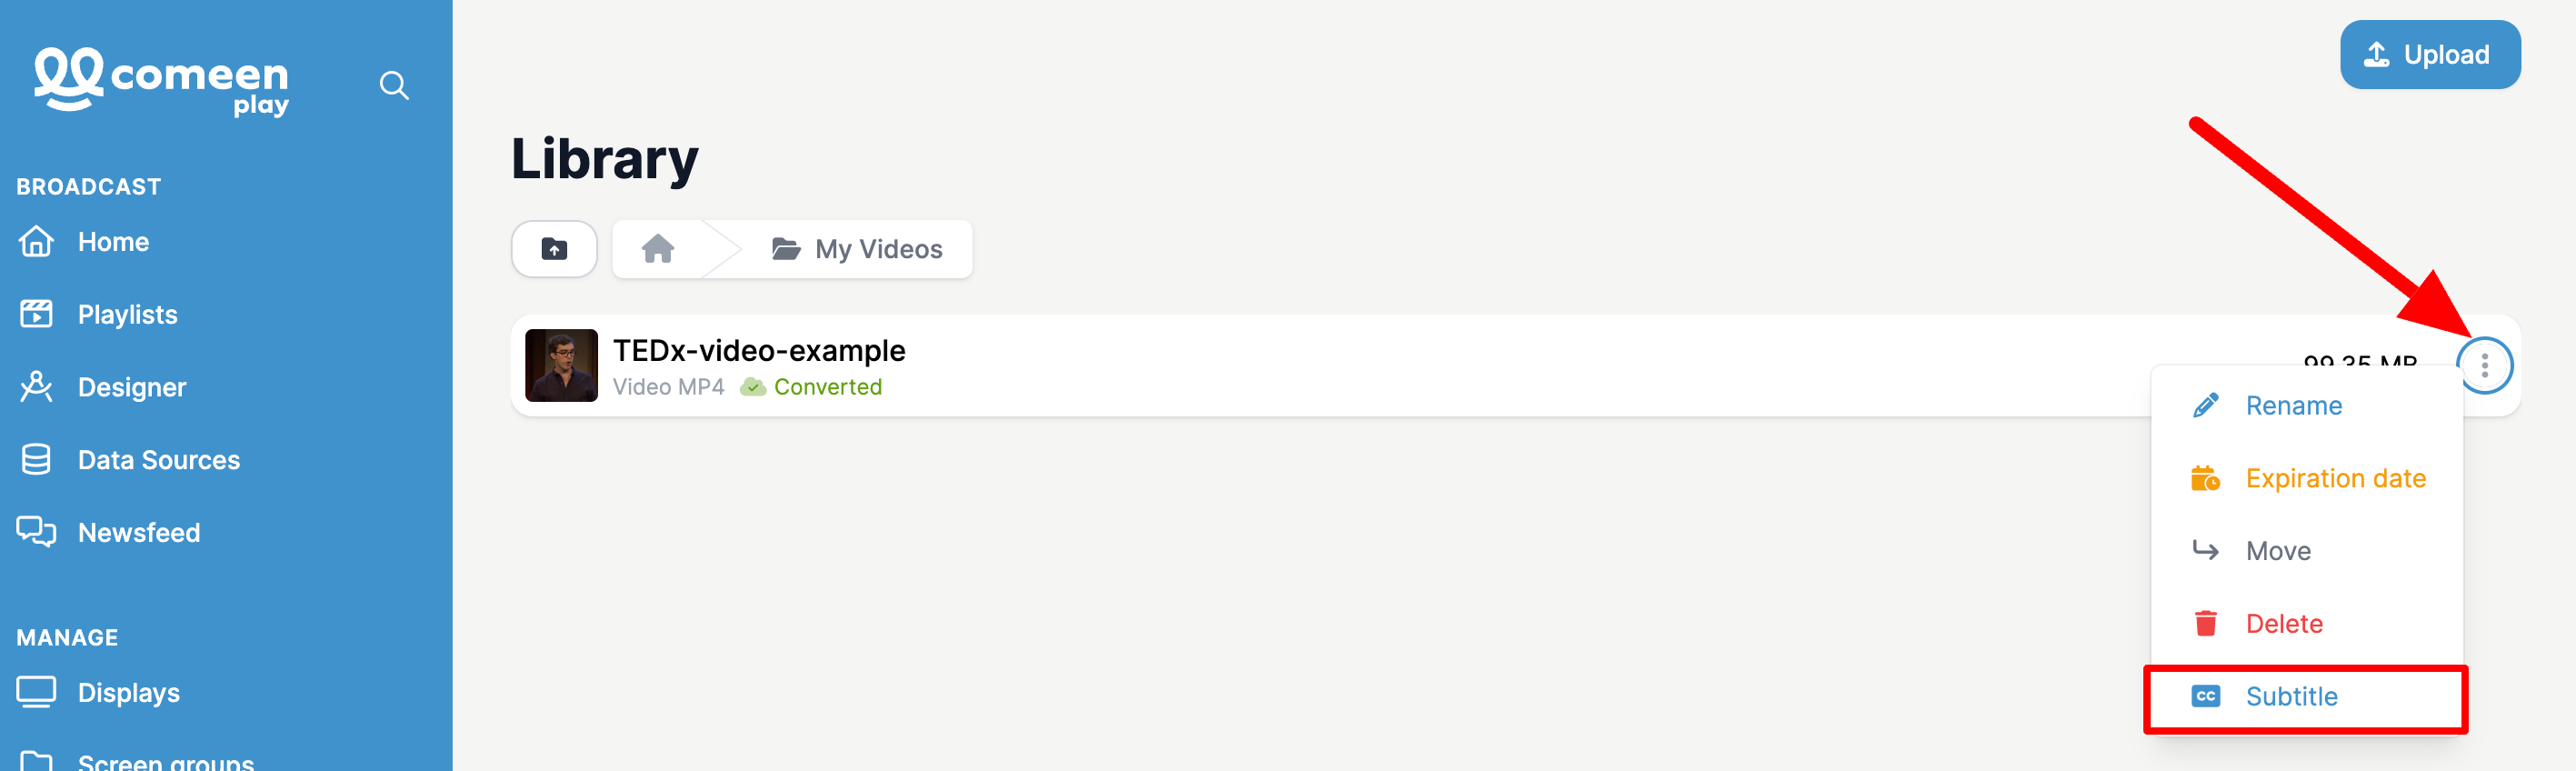Open Screen groups in sidebar
The image size is (2576, 771).
pyautogui.click(x=165, y=761)
